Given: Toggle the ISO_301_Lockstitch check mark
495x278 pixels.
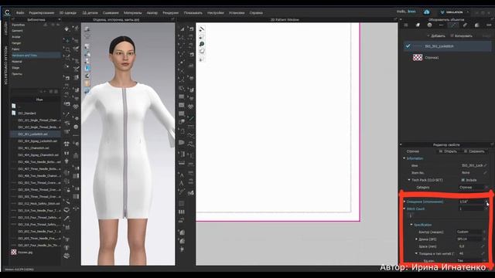Looking at the screenshot, I should (x=408, y=46).
